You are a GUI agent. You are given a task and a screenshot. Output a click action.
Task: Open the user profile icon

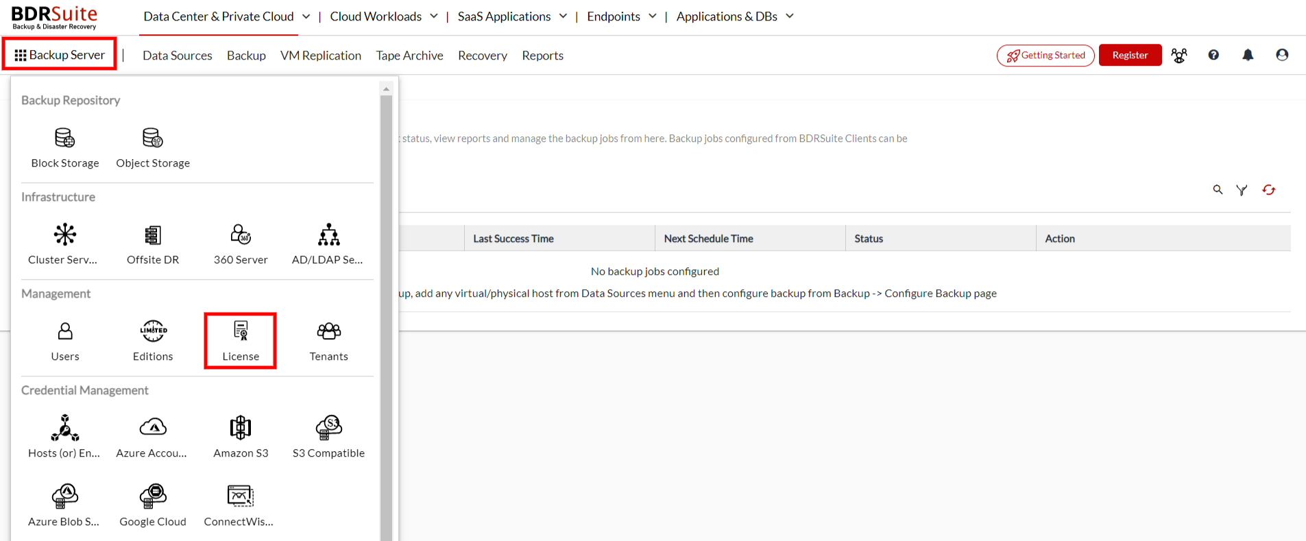point(1282,55)
